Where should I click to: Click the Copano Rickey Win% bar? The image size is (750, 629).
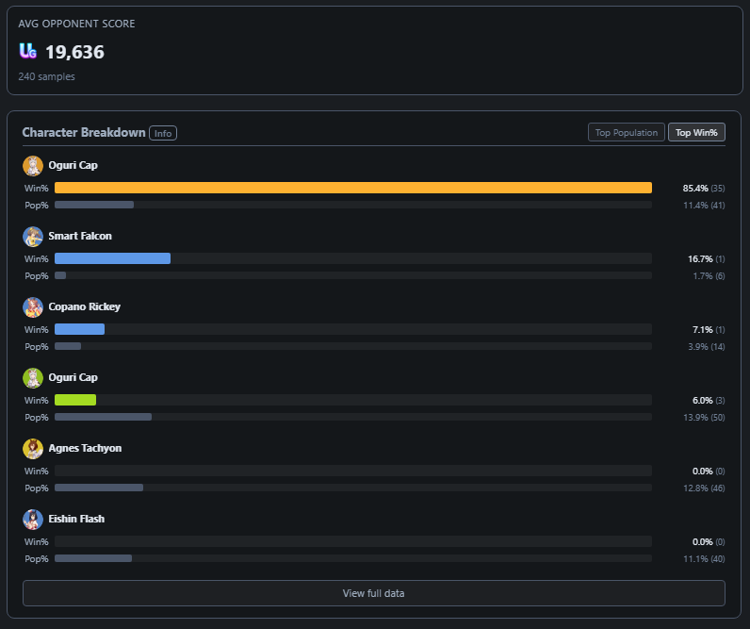click(79, 329)
